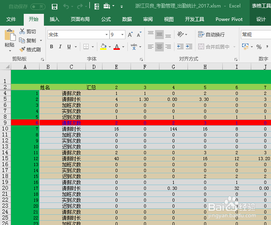Click the text Orientation icon

180,34
